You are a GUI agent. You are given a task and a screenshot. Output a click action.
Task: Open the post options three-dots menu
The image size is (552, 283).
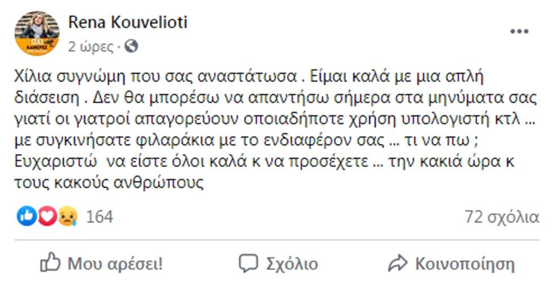(519, 32)
